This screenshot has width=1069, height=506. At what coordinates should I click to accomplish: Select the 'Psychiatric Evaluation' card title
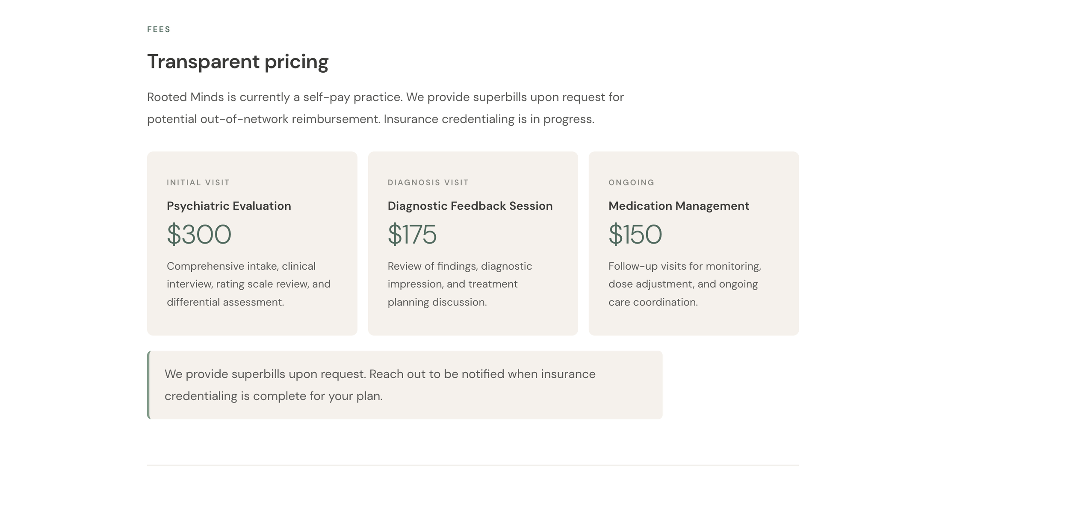pos(229,206)
